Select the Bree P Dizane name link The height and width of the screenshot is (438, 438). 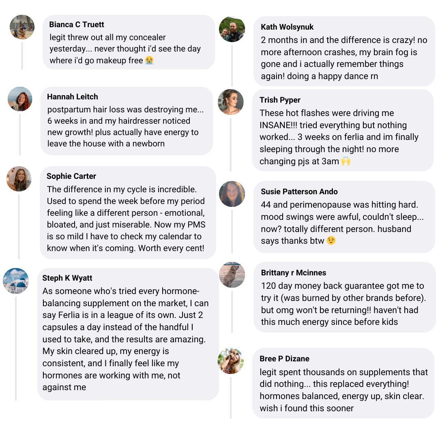284,359
